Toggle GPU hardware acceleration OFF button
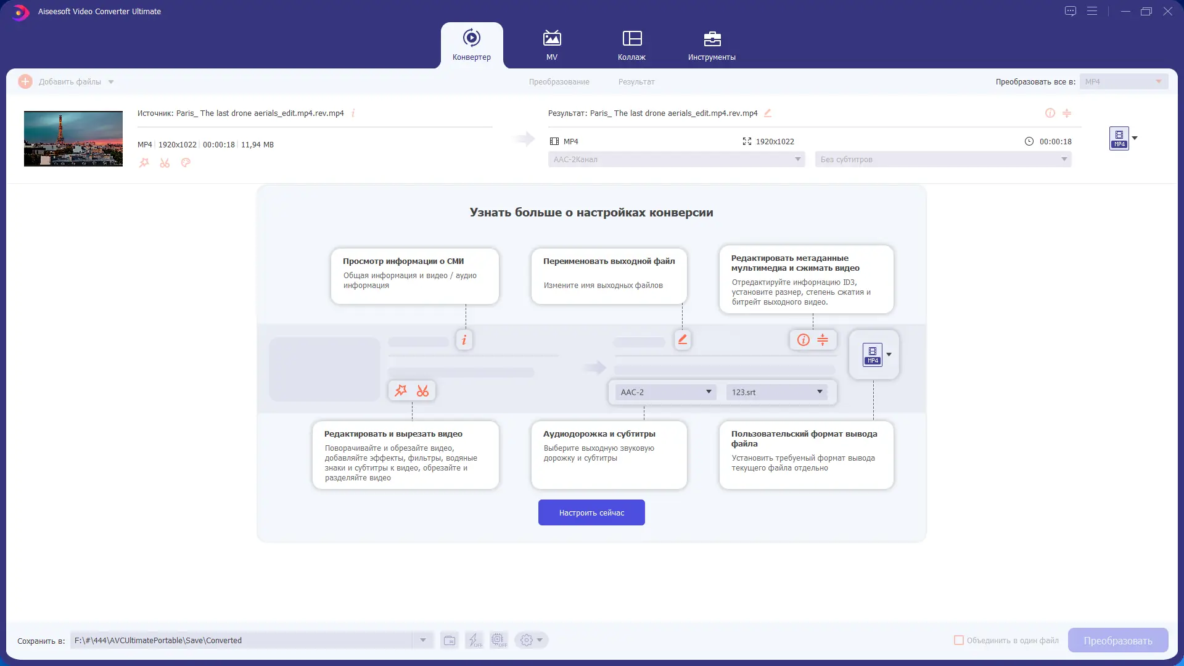The width and height of the screenshot is (1184, 666). 498,640
